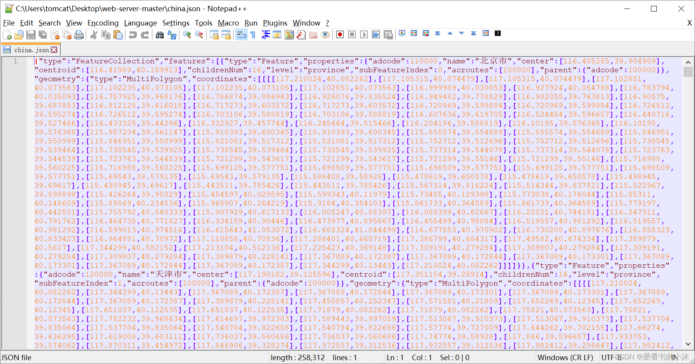Paste from clipboard using toolbar icon
The image size is (695, 364).
[x=118, y=35]
